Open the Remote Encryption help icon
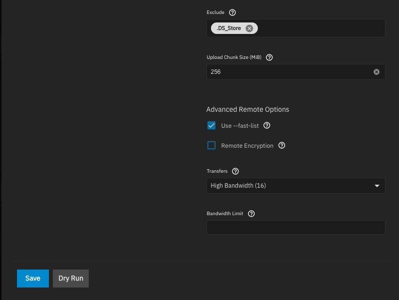 (x=282, y=146)
